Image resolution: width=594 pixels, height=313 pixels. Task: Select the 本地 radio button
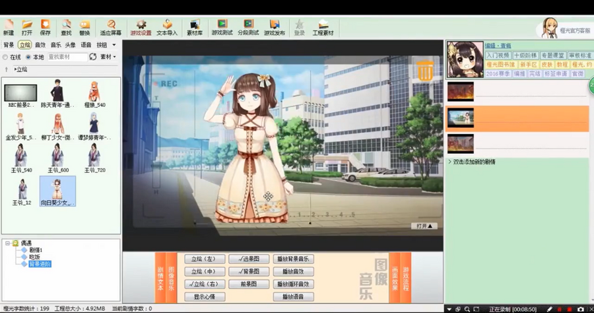click(28, 57)
